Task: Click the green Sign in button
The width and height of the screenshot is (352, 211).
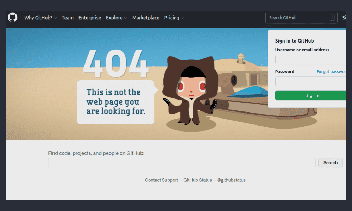Action: (x=310, y=96)
